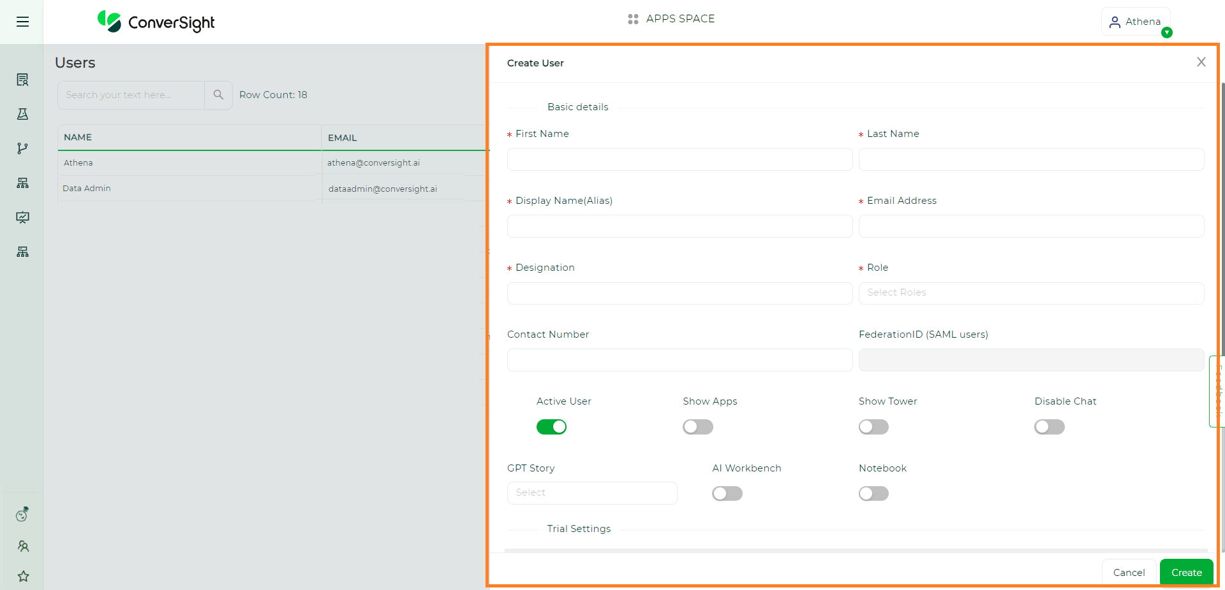Focus the Contact Number field
This screenshot has height=590, width=1225.
coord(679,360)
